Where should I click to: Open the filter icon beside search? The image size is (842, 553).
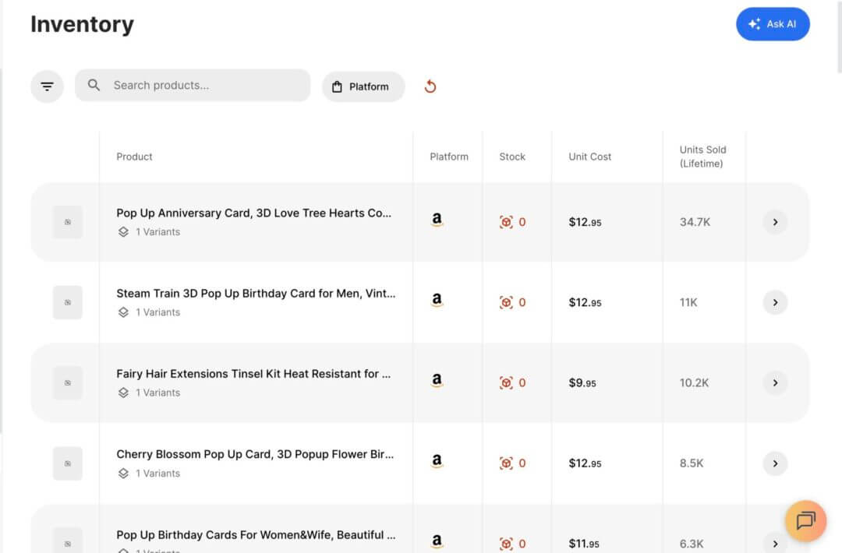pyautogui.click(x=47, y=86)
